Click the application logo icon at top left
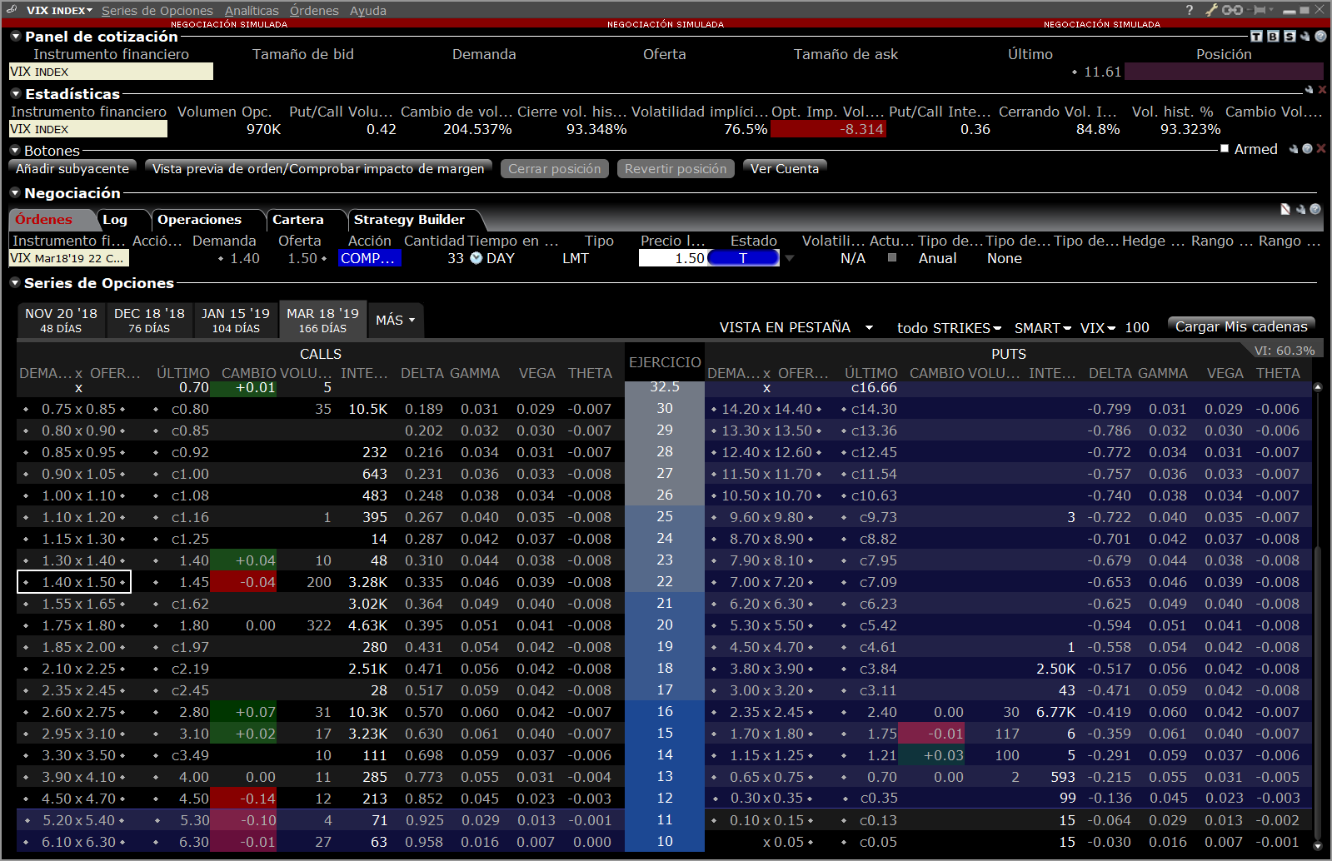Image resolution: width=1332 pixels, height=861 pixels. point(12,10)
